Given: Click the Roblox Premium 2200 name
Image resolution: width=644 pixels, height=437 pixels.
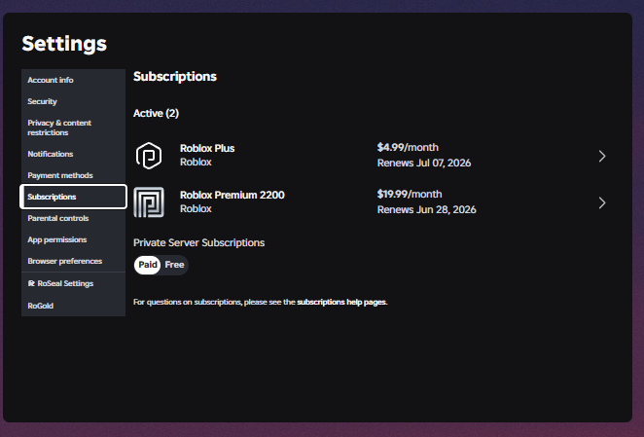Looking at the screenshot, I should coord(233,195).
